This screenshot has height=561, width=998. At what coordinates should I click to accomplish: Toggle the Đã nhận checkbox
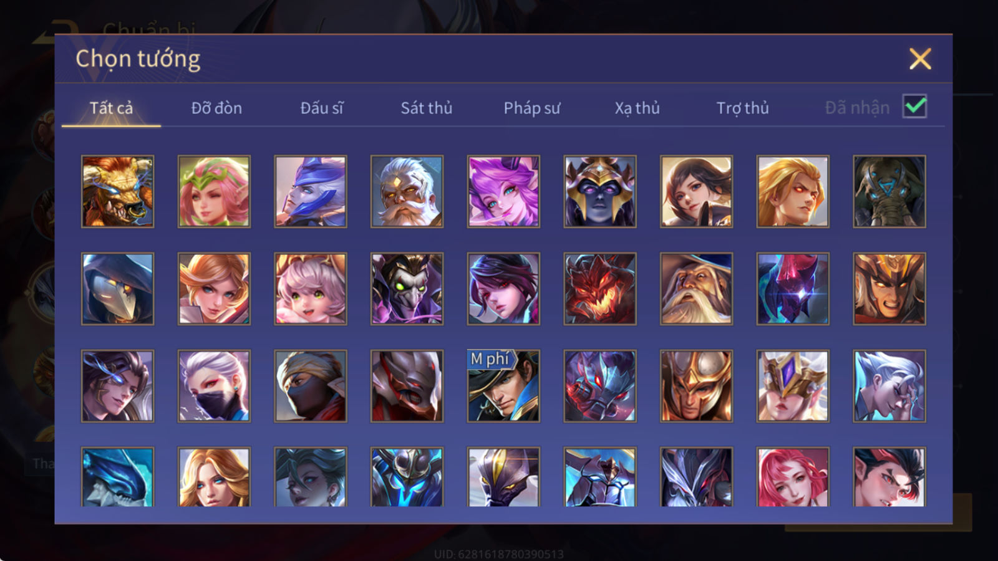[914, 107]
